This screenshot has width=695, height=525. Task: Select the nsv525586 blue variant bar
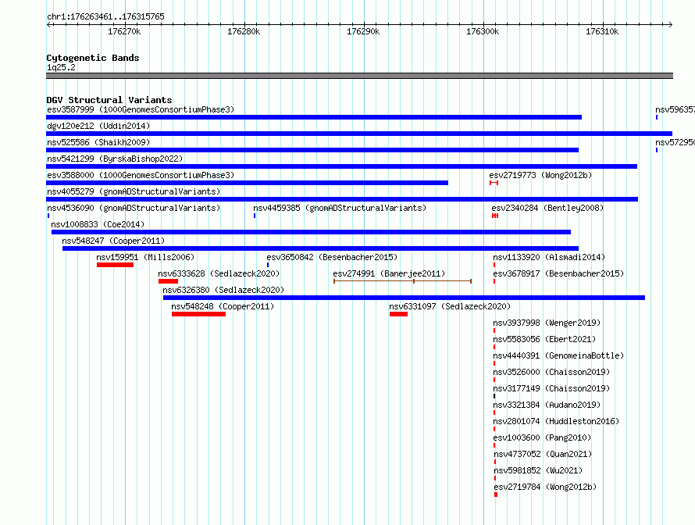pos(312,150)
